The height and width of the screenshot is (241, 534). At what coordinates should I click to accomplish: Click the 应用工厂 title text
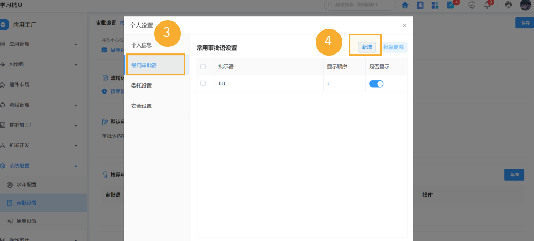(x=25, y=25)
